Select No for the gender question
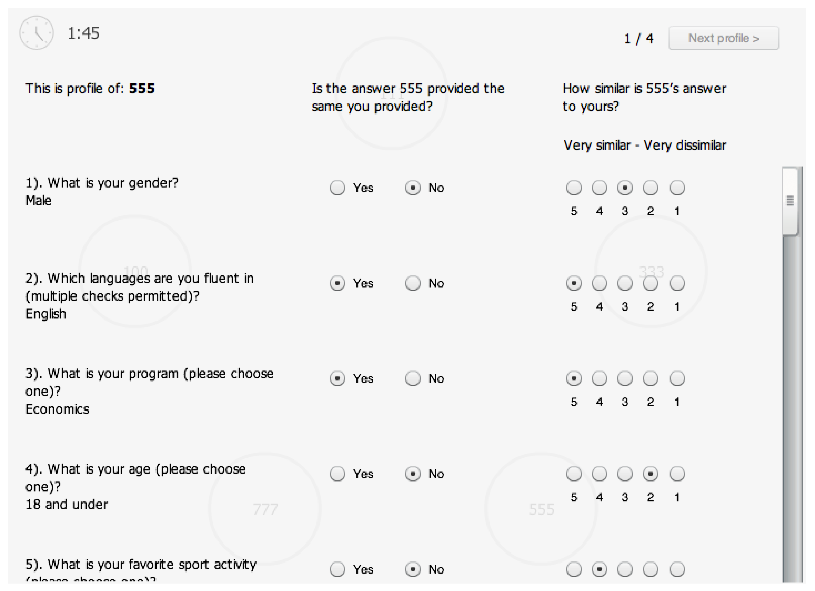 pos(413,188)
